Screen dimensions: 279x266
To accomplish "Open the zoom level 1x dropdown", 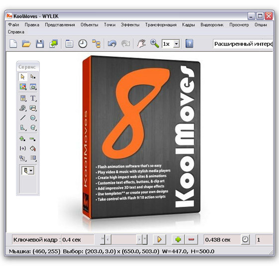I will pos(176,44).
